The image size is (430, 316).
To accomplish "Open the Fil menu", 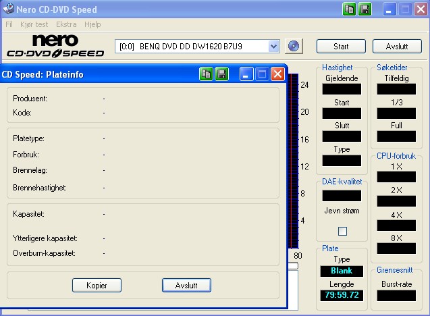I will pyautogui.click(x=9, y=24).
